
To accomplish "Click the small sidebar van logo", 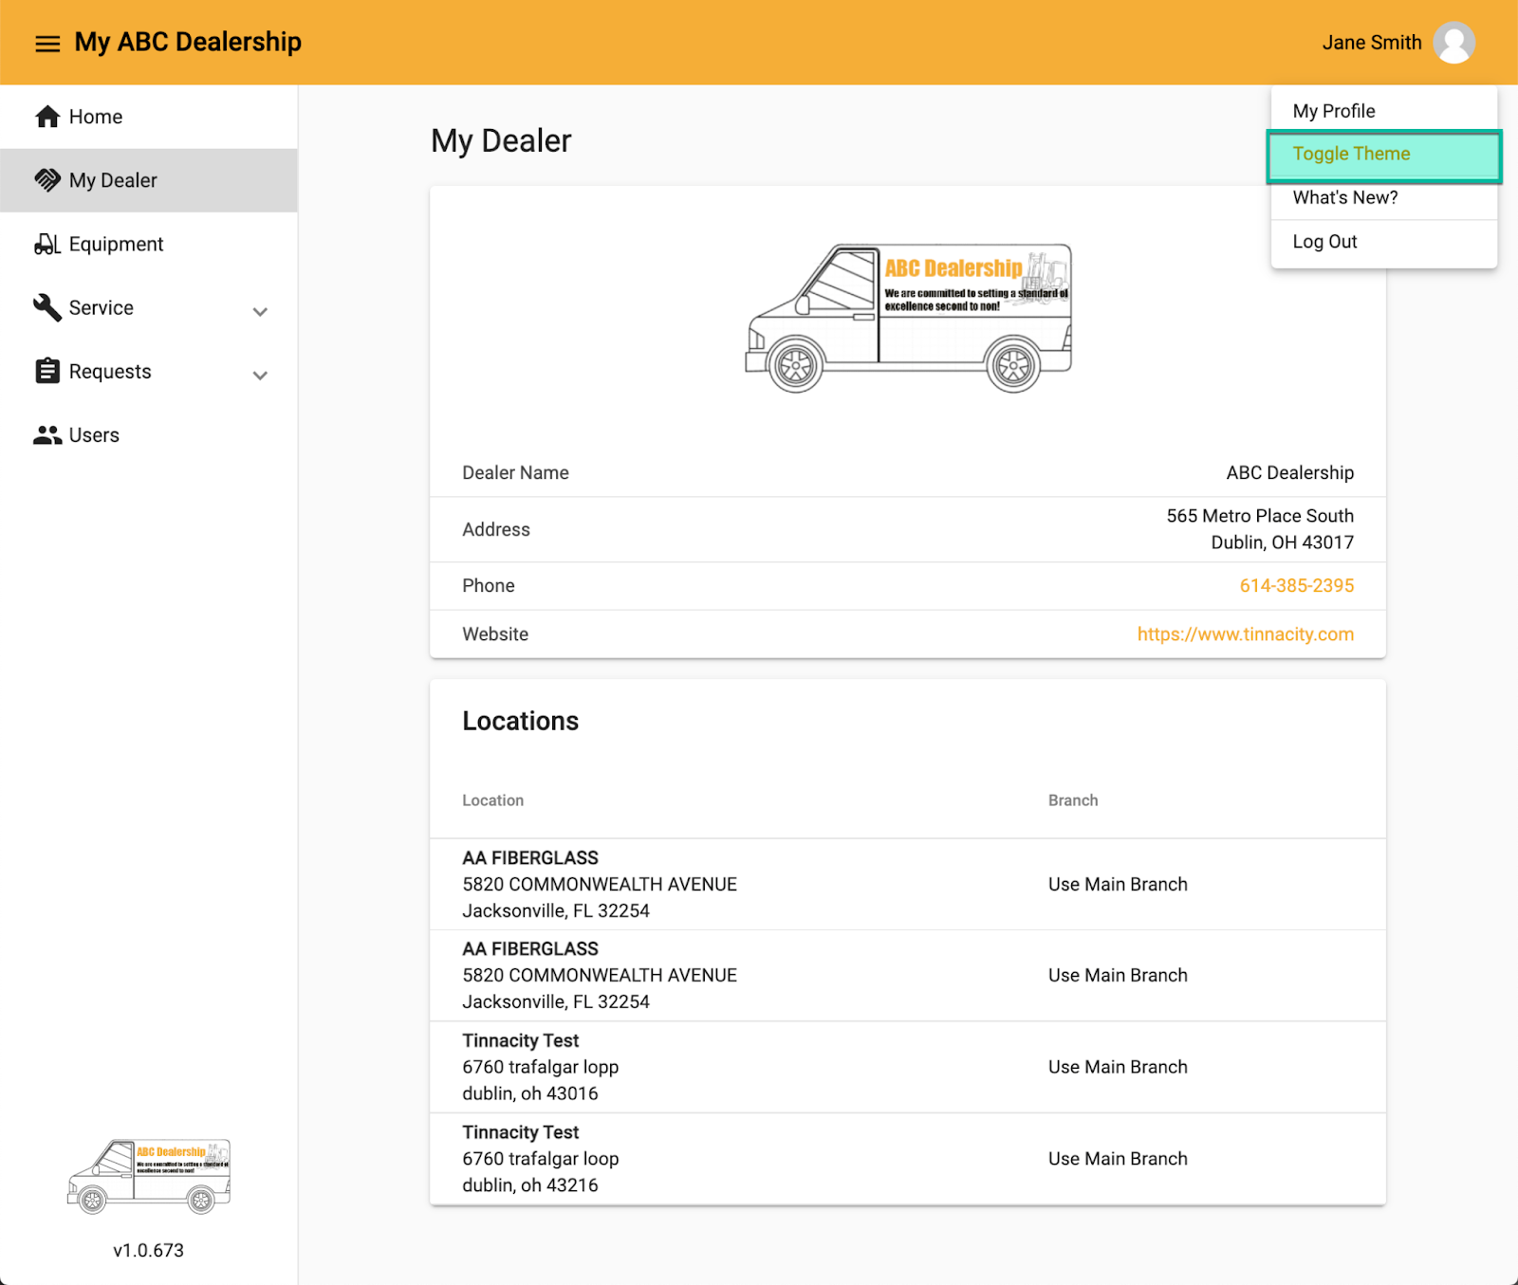I will [149, 1176].
